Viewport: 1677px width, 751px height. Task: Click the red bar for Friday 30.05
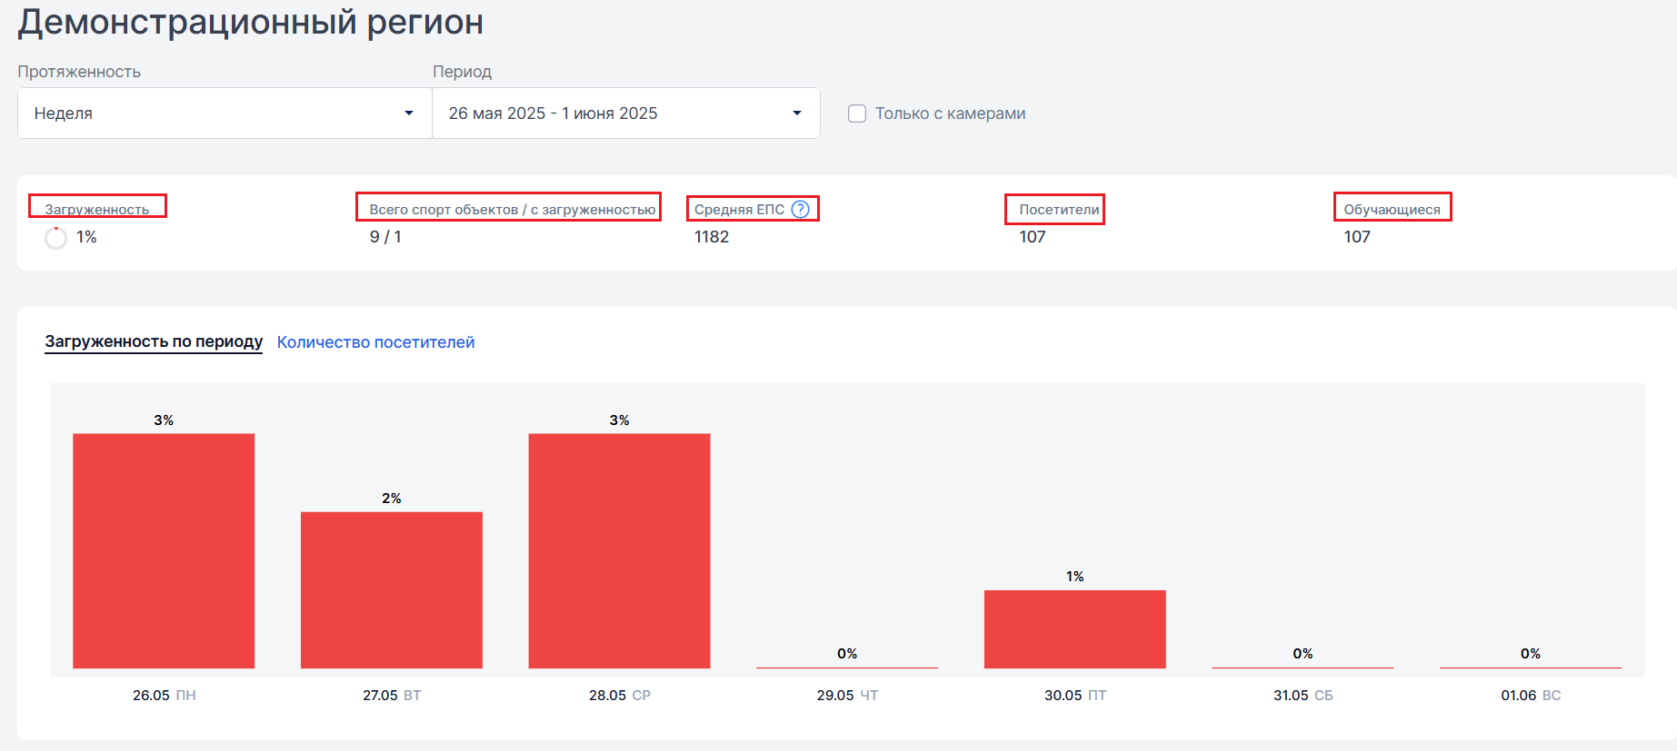click(1074, 628)
